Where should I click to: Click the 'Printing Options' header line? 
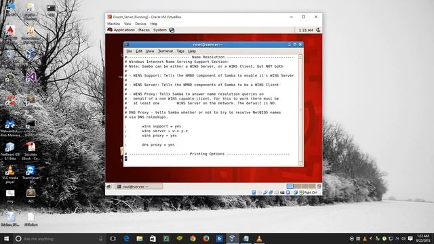pyautogui.click(x=207, y=154)
